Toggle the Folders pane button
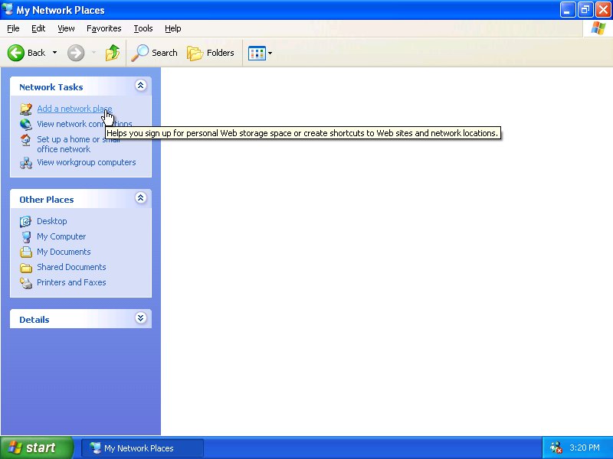 point(211,53)
